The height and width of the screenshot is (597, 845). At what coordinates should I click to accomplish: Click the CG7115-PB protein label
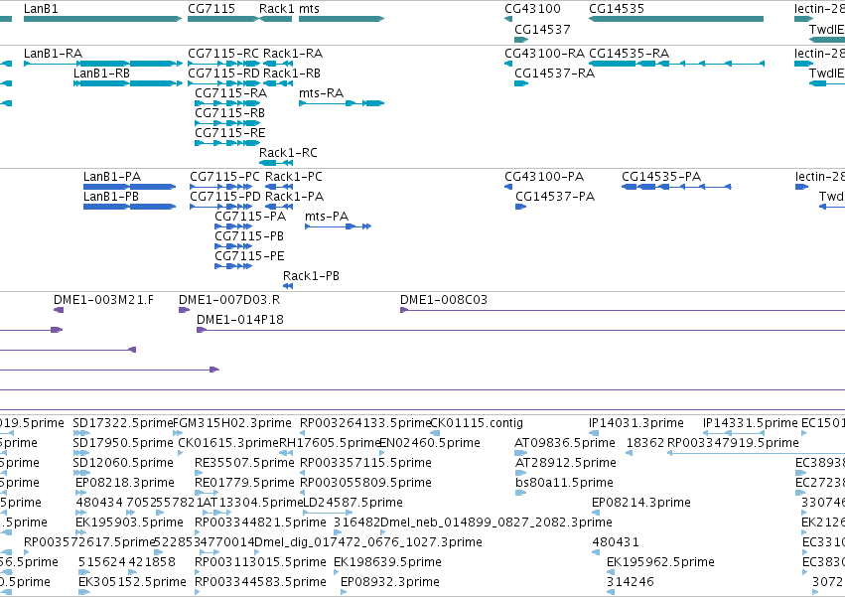point(249,236)
